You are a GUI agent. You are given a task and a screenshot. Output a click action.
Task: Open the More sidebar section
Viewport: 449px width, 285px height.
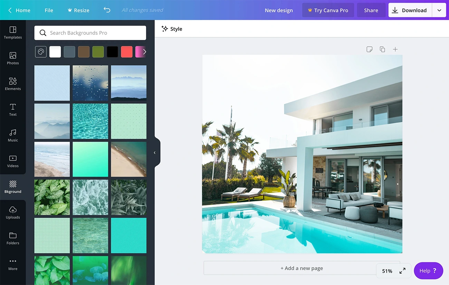(x=13, y=264)
